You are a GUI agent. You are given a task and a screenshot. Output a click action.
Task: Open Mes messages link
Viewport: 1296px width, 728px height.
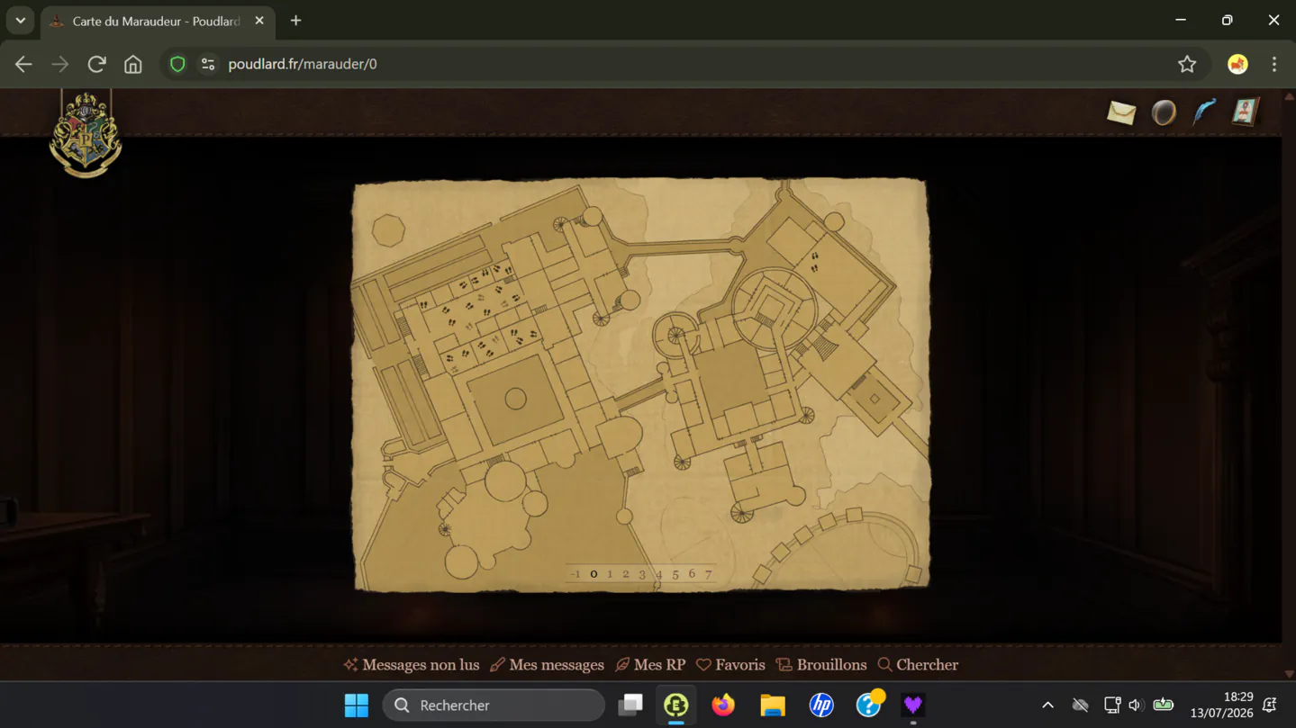(x=547, y=665)
